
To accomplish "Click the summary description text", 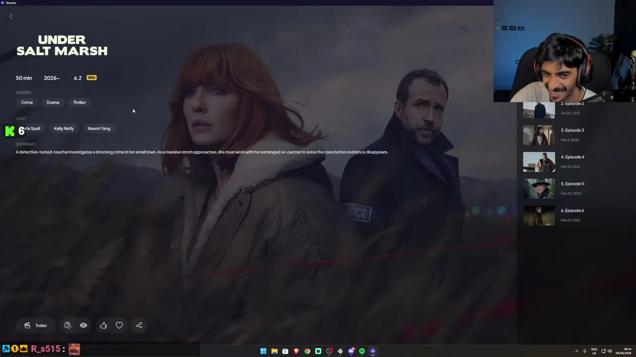I will click(202, 152).
